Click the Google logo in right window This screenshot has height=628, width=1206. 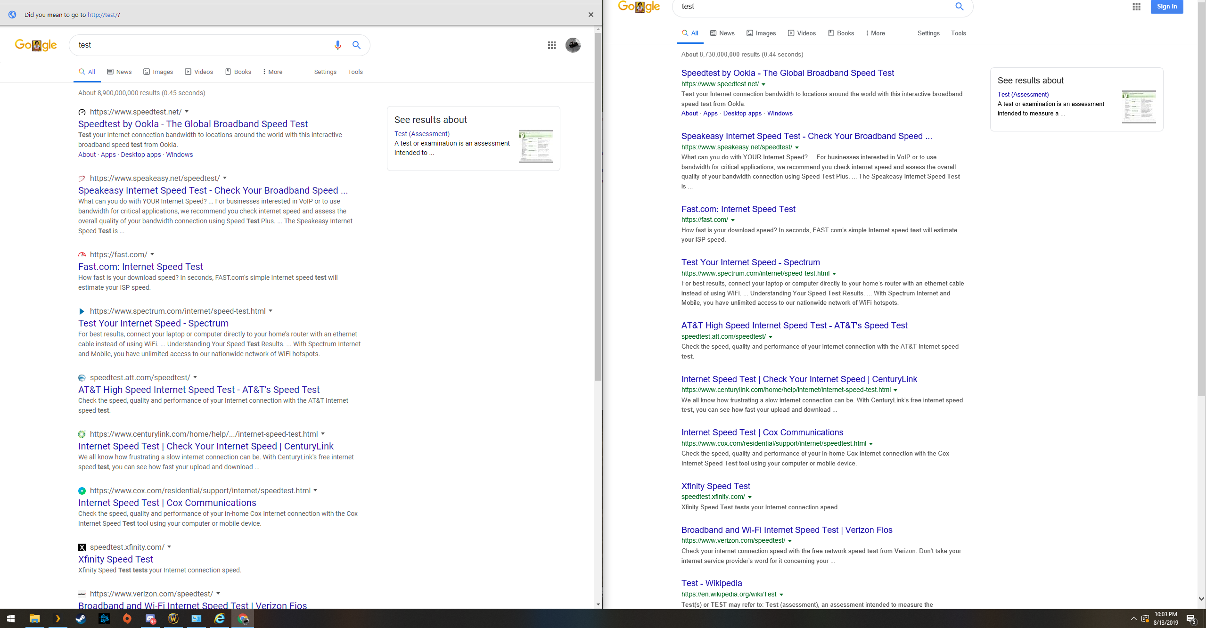point(639,7)
